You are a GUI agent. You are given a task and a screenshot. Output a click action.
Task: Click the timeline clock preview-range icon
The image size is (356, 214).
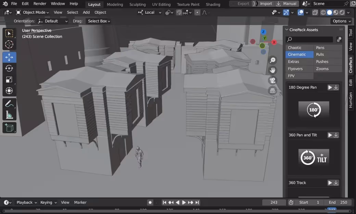291,202
